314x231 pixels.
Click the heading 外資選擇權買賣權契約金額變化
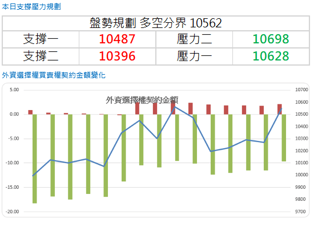[x=54, y=75]
